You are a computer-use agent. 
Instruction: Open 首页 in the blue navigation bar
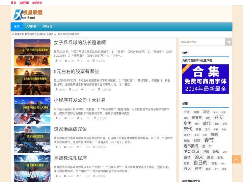pos(17,27)
